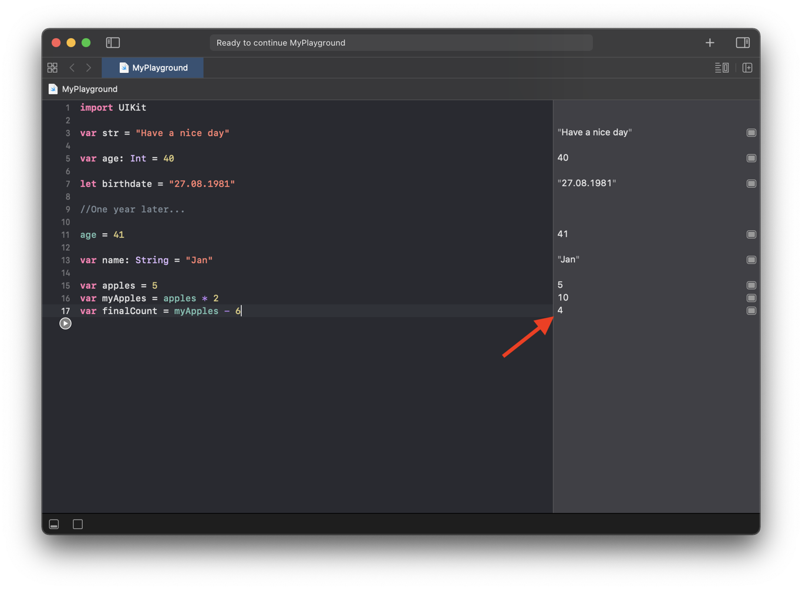
Task: Click the age = 41 assignment line
Action: click(102, 235)
